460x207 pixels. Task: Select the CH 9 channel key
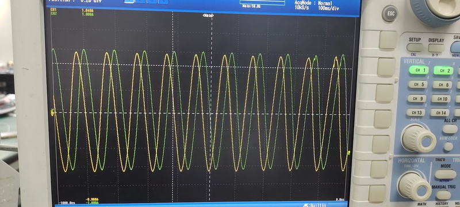(416, 98)
